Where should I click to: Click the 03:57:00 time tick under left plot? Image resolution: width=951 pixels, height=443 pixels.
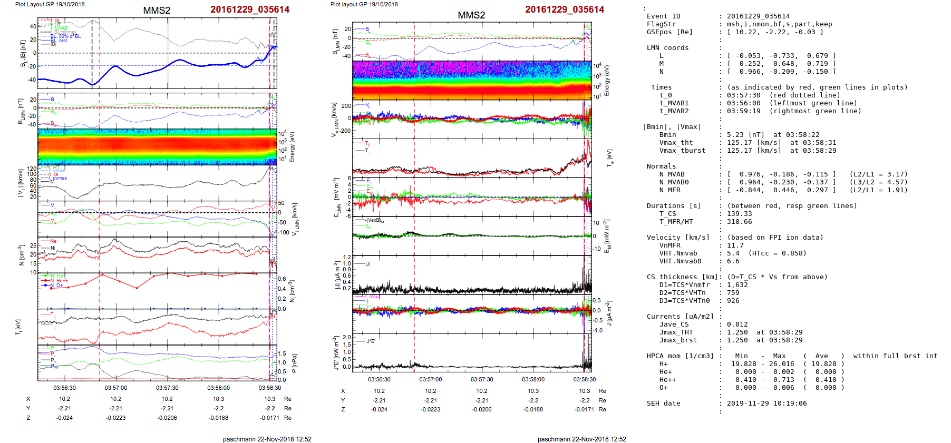[x=115, y=388]
